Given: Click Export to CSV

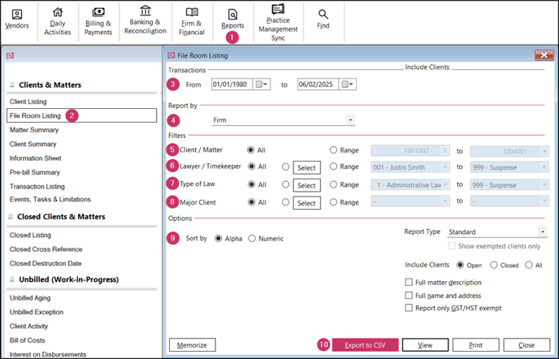Looking at the screenshot, I should pyautogui.click(x=365, y=344).
